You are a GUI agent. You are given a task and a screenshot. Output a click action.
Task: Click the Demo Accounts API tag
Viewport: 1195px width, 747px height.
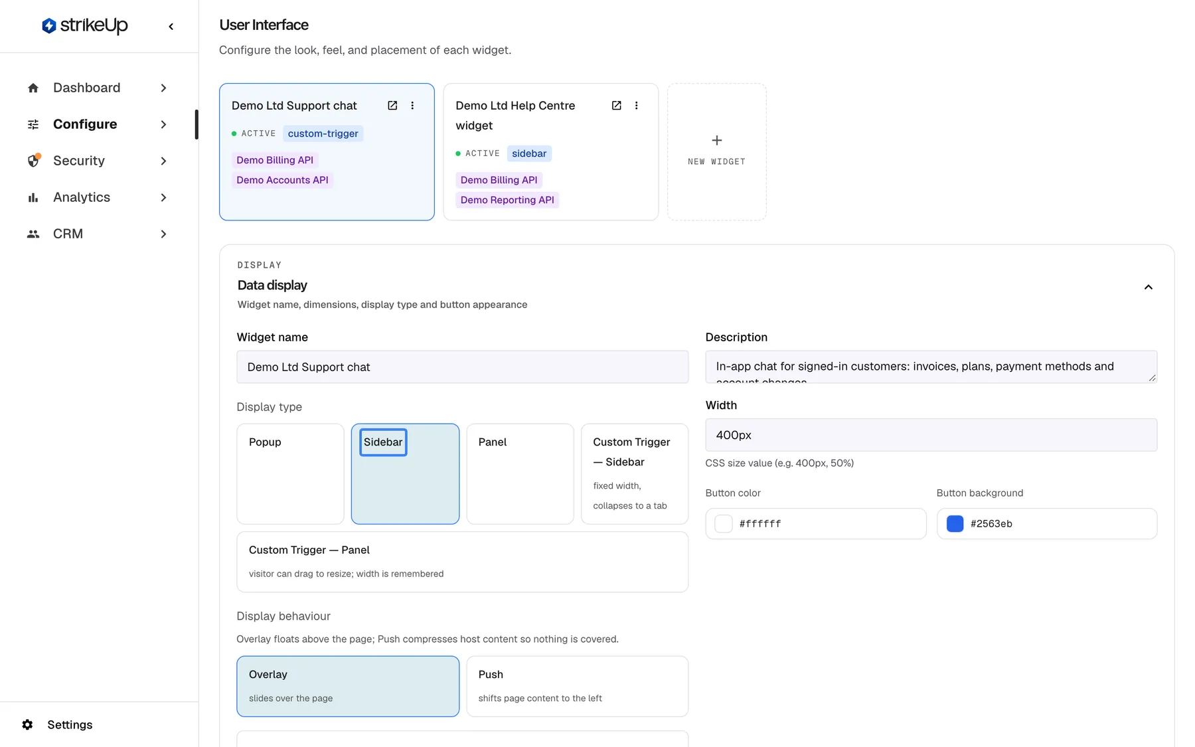(x=282, y=180)
